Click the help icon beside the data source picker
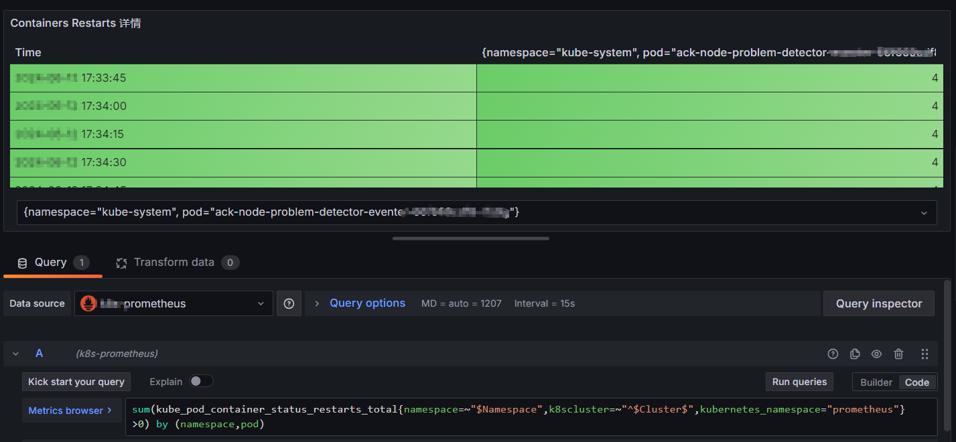The image size is (956, 442). (x=289, y=303)
